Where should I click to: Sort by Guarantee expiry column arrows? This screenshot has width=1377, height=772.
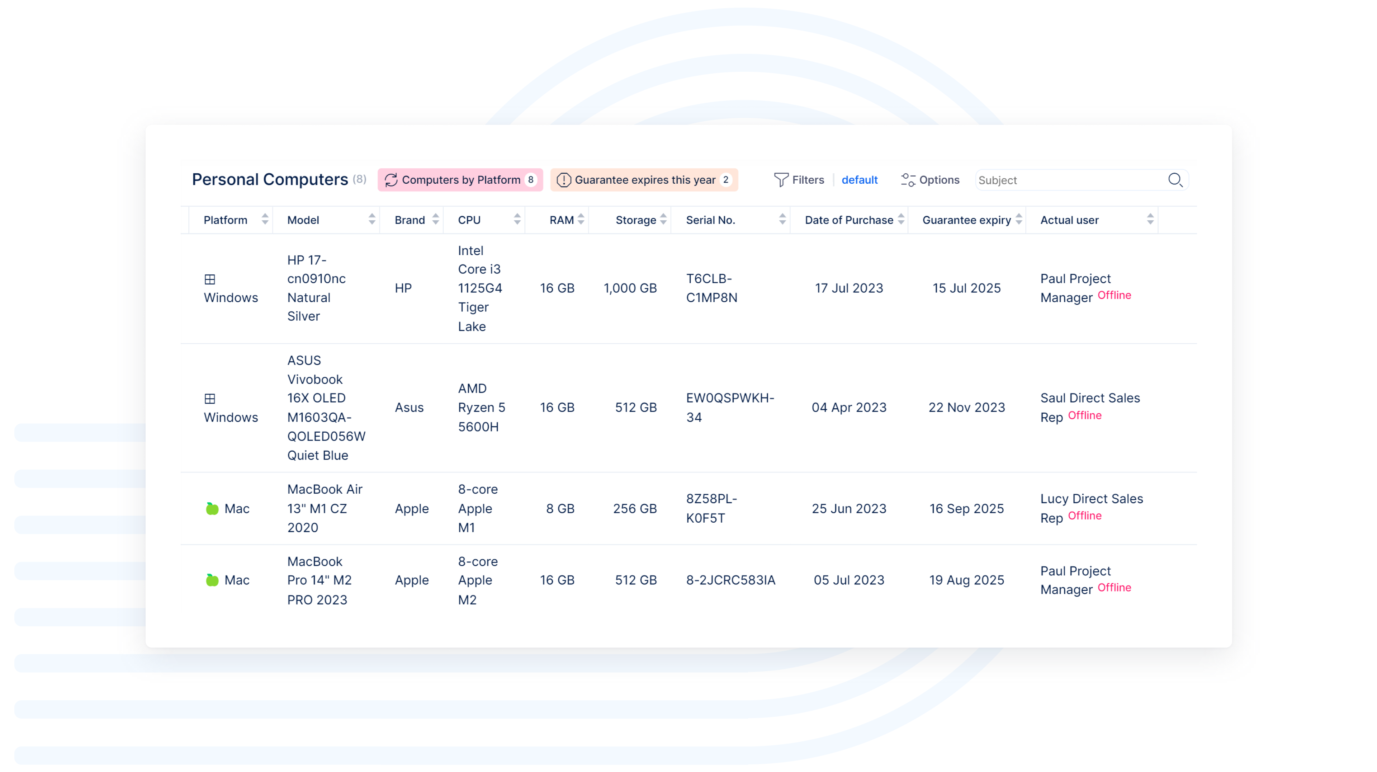pyautogui.click(x=1018, y=219)
